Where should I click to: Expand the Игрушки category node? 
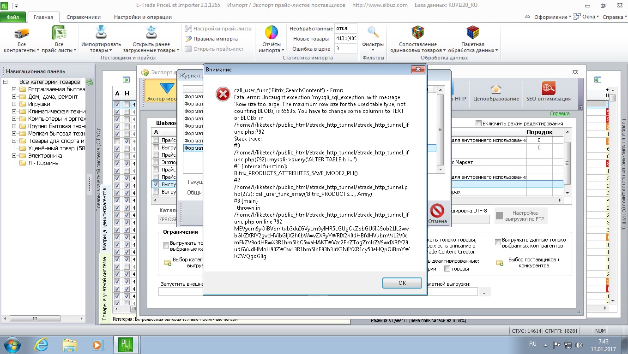pos(14,104)
